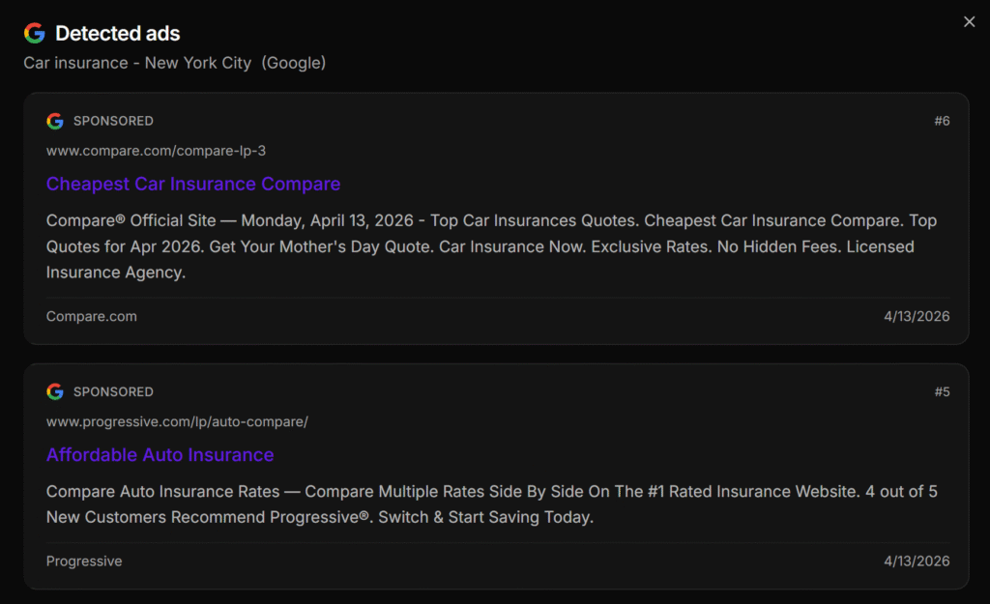Click the Detected ads heading
Image resolution: width=990 pixels, height=604 pixels.
[118, 34]
